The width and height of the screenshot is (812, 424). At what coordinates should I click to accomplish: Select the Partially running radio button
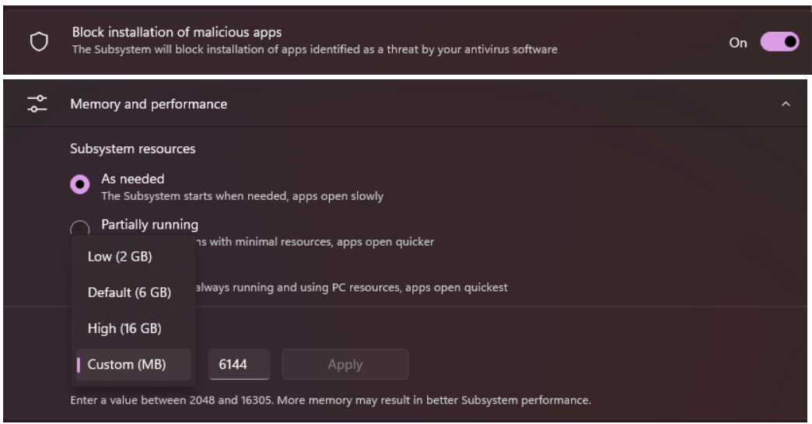click(x=80, y=228)
